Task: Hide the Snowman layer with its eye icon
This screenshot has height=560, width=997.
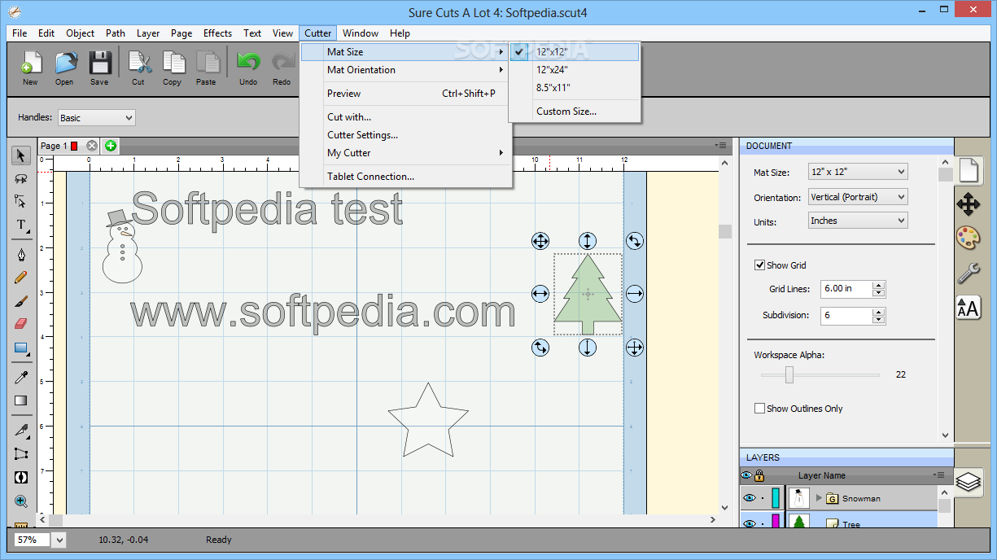Action: 750,498
